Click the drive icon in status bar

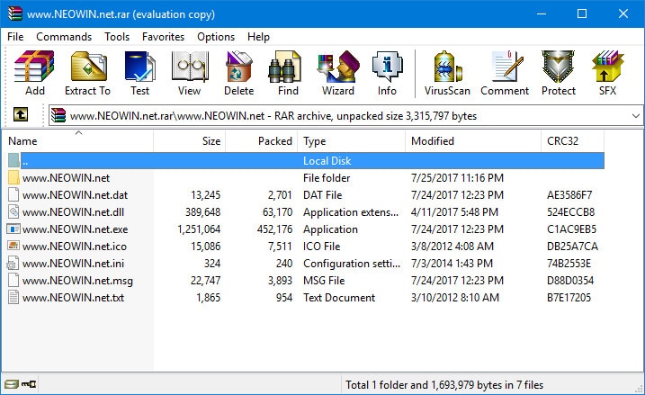[x=12, y=384]
